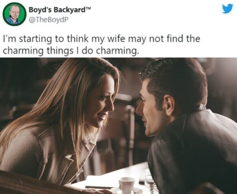This screenshot has width=237, height=194.
Task: Click the word "think" in the tweet
Action: (77, 38)
